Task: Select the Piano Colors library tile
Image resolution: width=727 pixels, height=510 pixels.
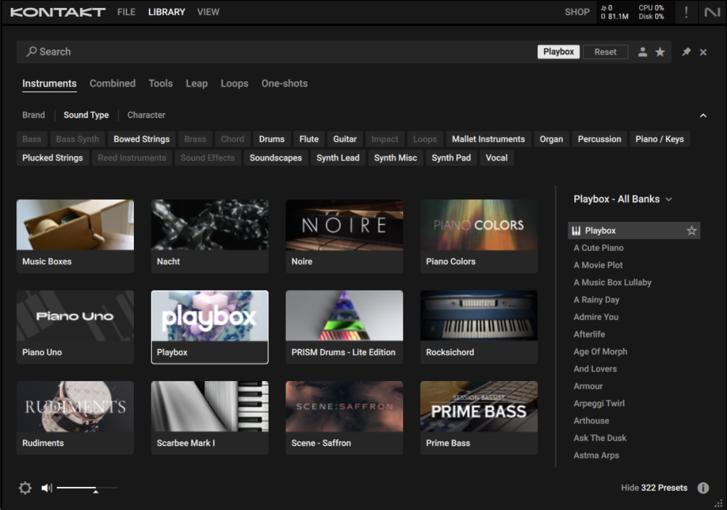Action: pos(479,236)
